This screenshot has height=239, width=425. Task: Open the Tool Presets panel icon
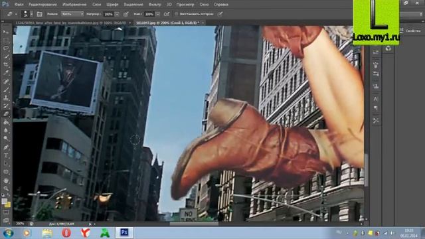376,120
